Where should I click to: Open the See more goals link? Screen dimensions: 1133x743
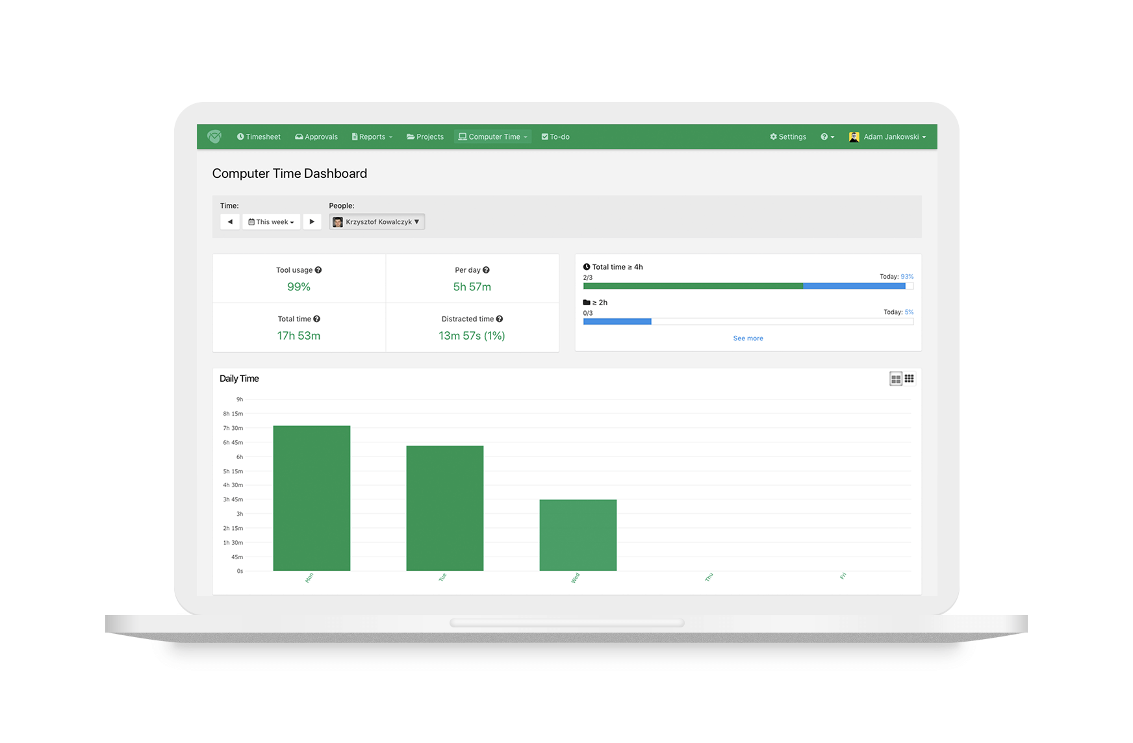[x=748, y=338]
